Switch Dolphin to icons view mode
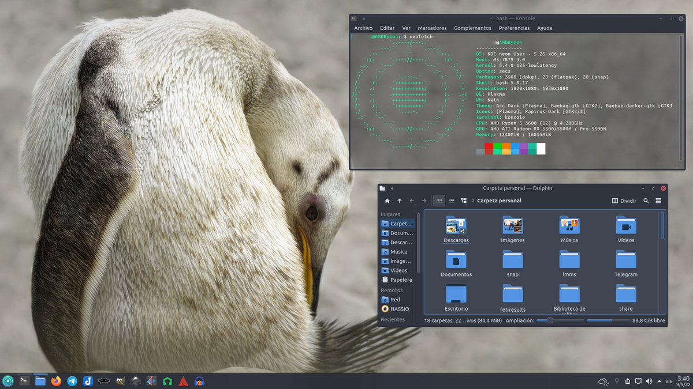 pos(439,201)
